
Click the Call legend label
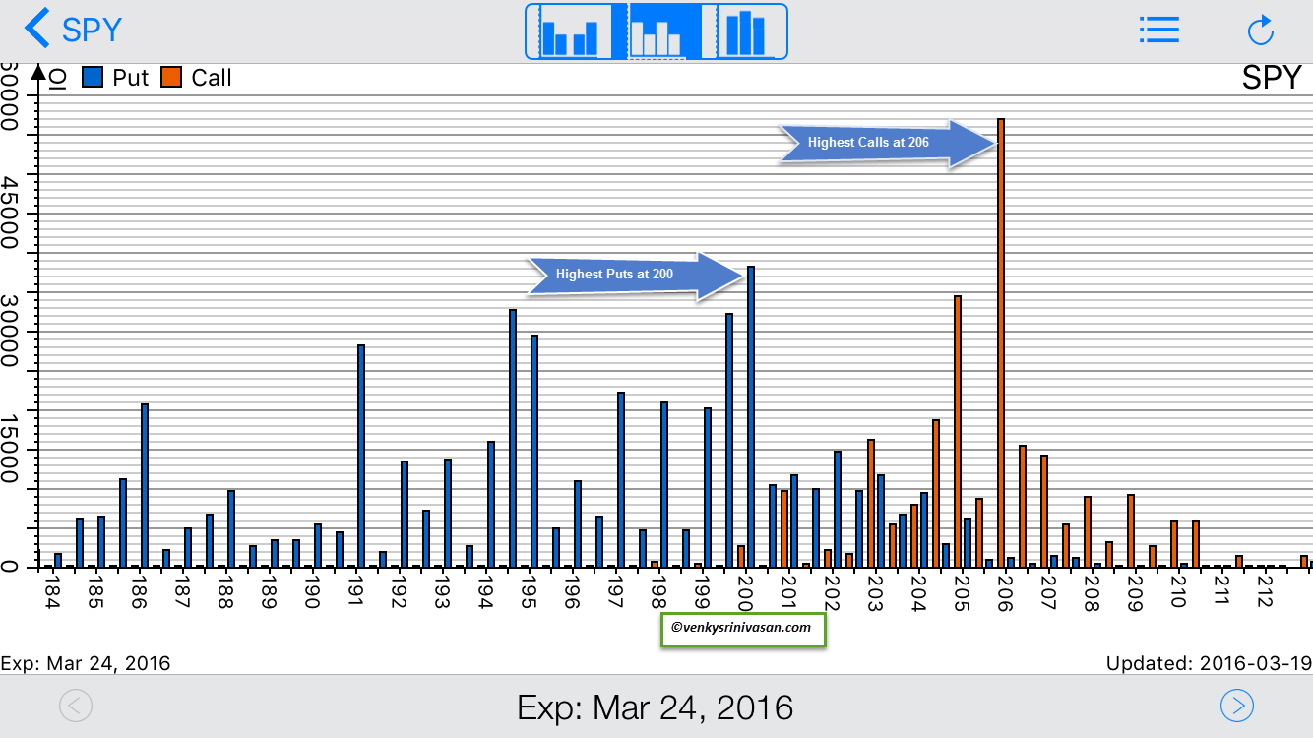click(212, 78)
